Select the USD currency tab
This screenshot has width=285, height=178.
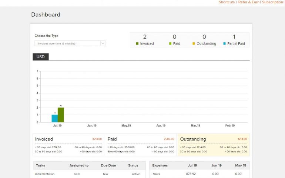point(40,57)
